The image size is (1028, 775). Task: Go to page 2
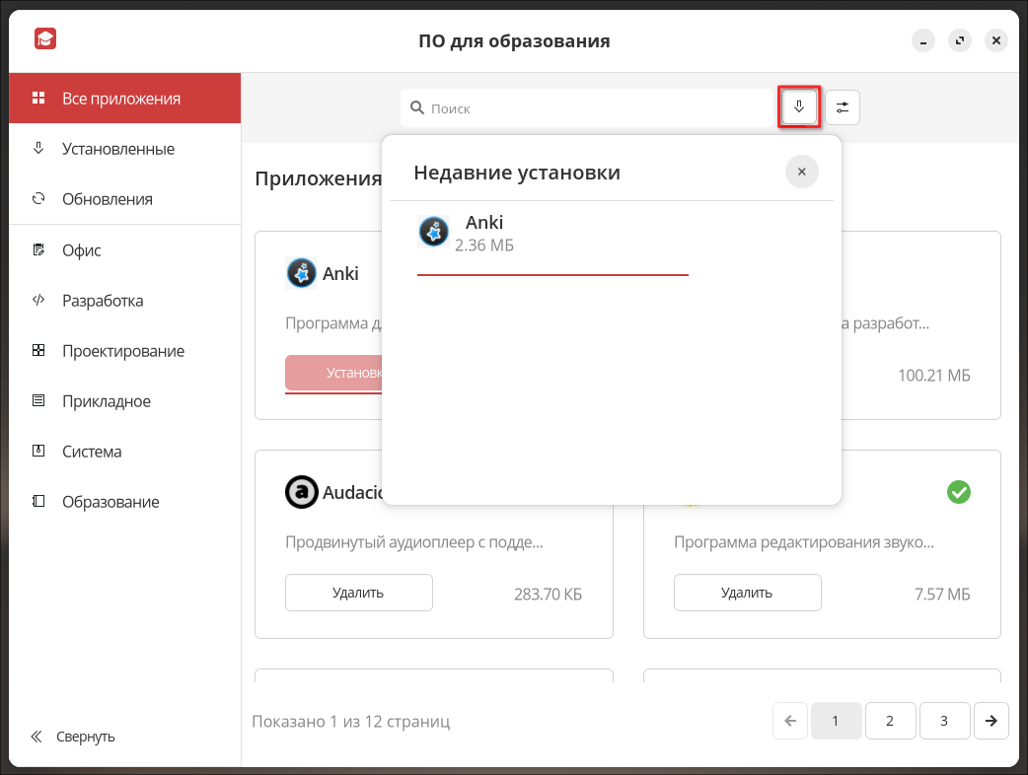click(x=889, y=721)
